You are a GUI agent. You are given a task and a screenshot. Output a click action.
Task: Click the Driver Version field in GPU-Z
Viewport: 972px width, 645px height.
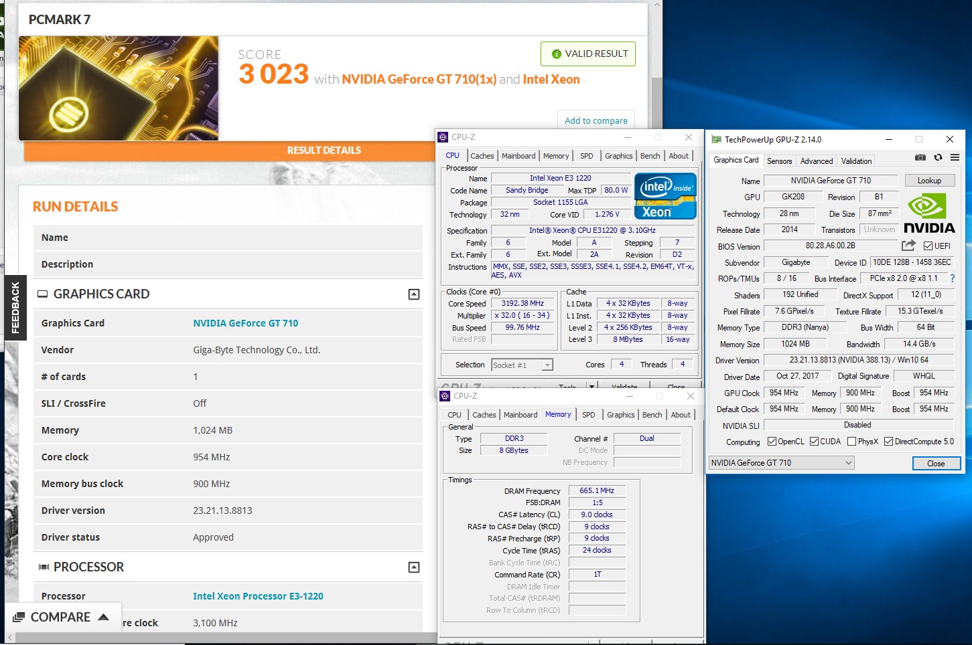click(858, 360)
